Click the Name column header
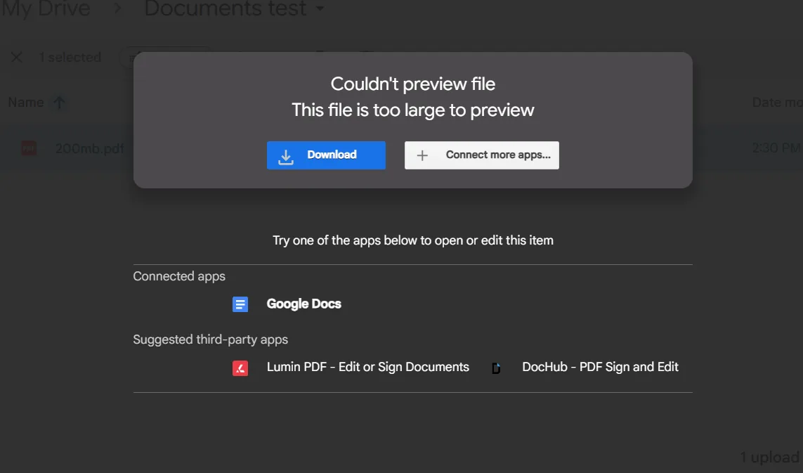The width and height of the screenshot is (803, 473). 26,103
